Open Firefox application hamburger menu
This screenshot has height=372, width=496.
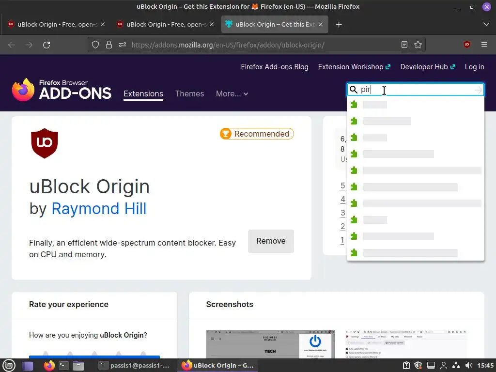click(x=484, y=45)
